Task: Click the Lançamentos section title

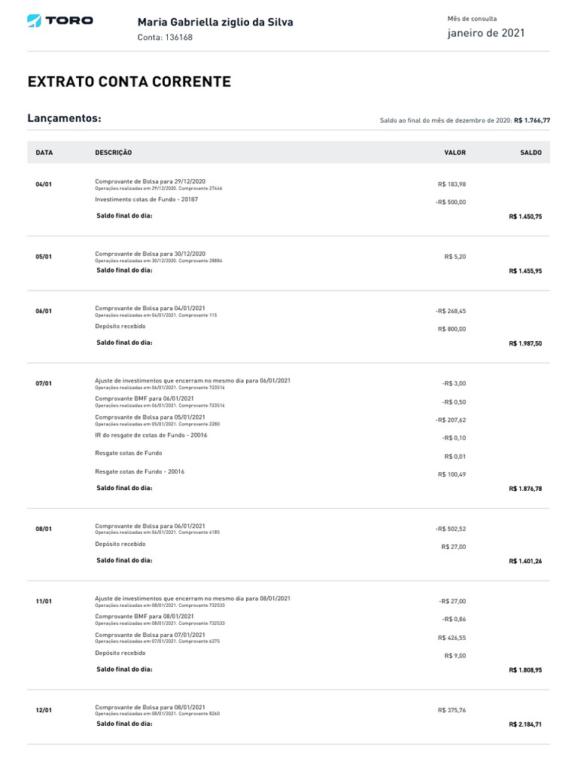Action: [x=64, y=119]
